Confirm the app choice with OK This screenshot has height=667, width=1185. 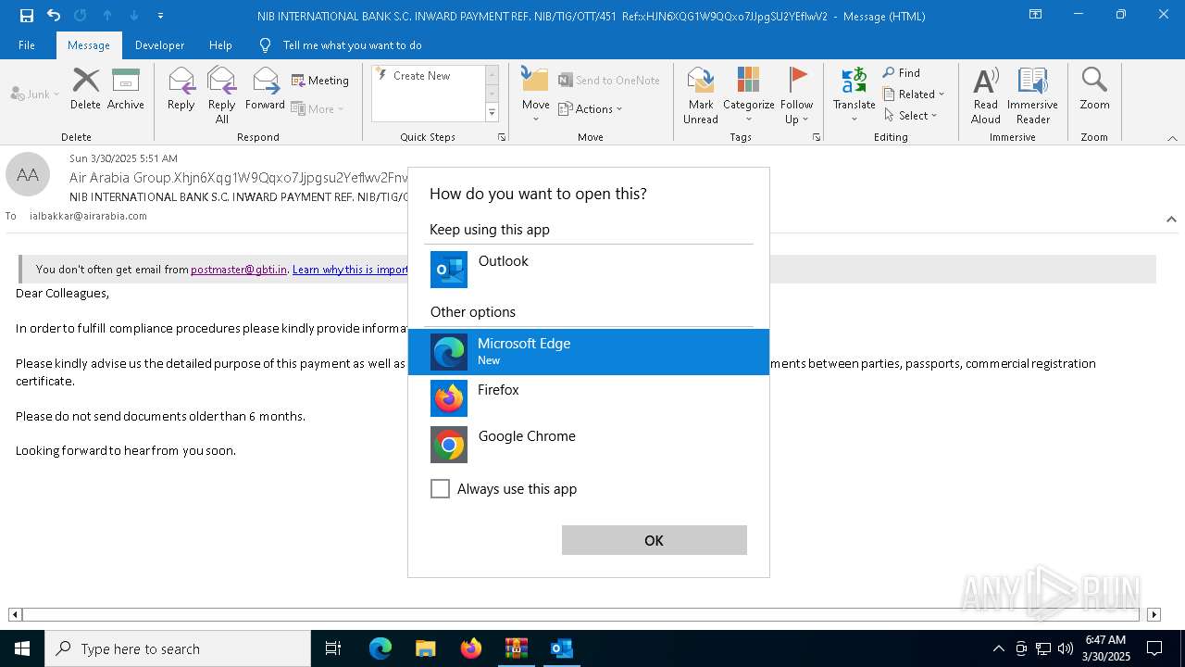[655, 540]
